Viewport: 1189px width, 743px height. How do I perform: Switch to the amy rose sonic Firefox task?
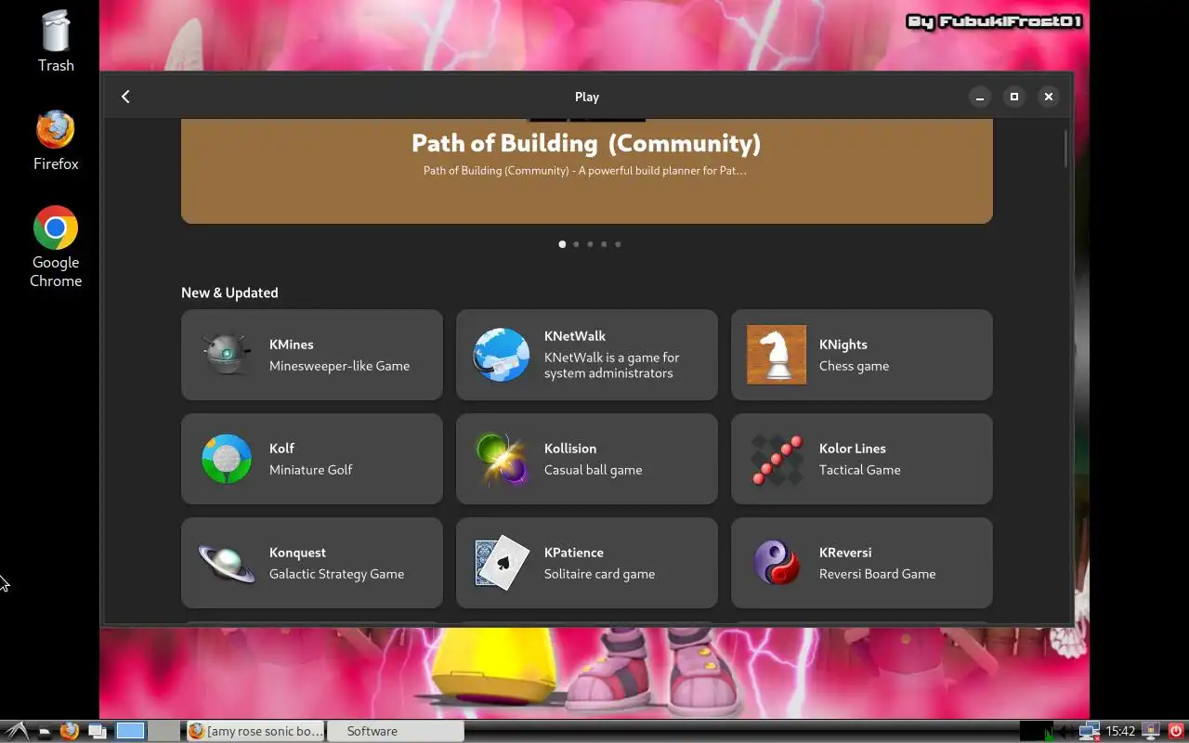255,731
